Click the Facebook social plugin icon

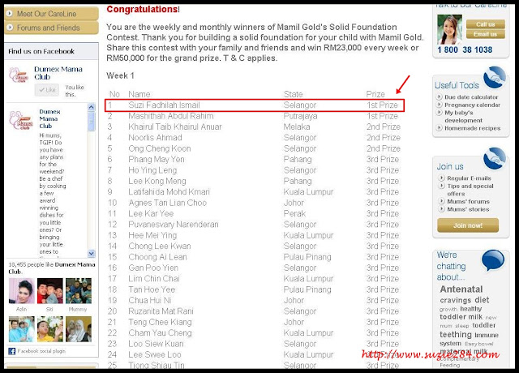[x=12, y=351]
